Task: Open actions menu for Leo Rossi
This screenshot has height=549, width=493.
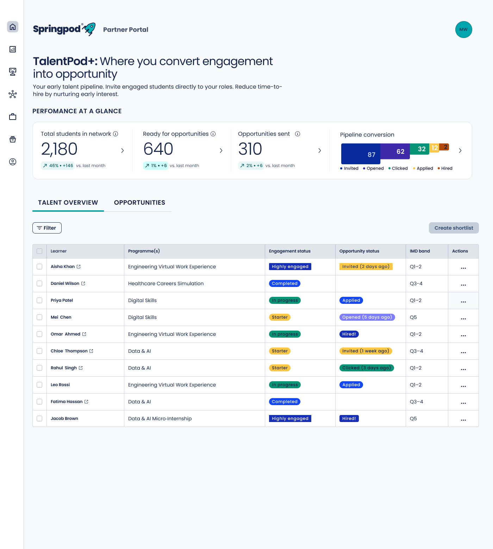Action: (x=463, y=386)
